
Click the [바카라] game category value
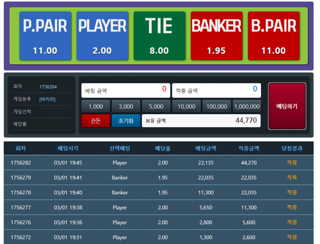click(x=48, y=99)
